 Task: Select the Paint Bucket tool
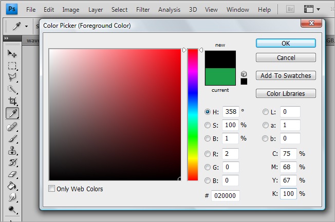coord(12,186)
